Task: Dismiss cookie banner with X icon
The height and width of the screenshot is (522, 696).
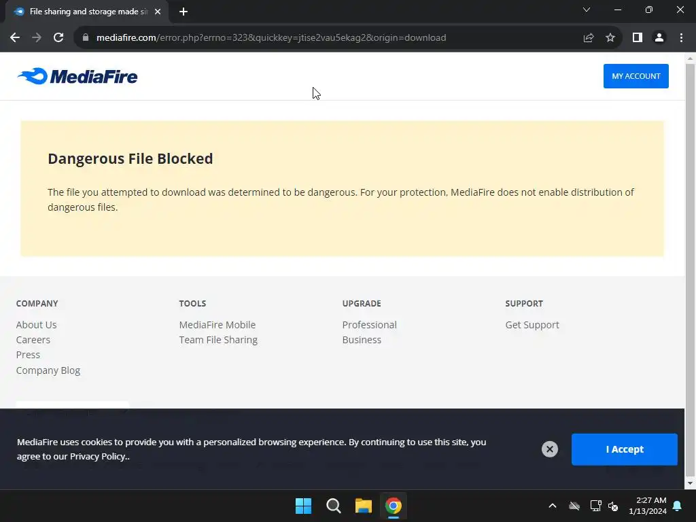Action: pos(549,449)
